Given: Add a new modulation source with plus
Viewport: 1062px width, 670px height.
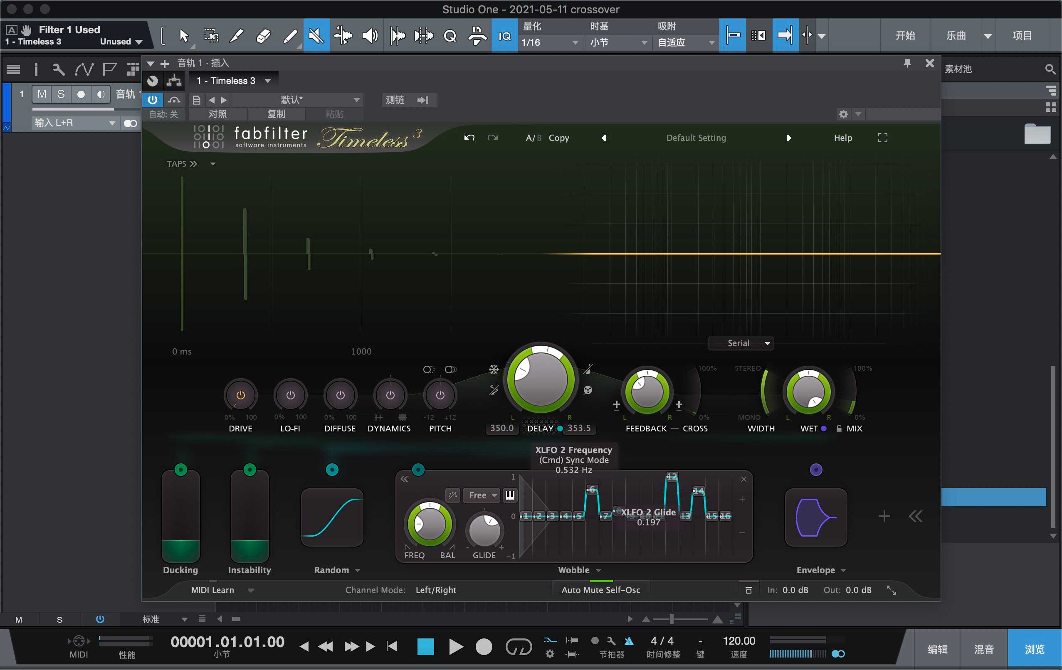Looking at the screenshot, I should coord(884,516).
